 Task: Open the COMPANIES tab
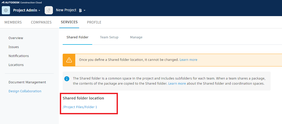click(41, 22)
